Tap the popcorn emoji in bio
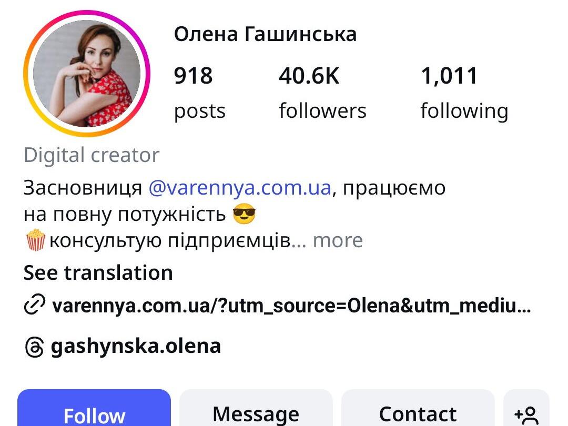Image resolution: width=568 pixels, height=426 pixels. pos(36,240)
